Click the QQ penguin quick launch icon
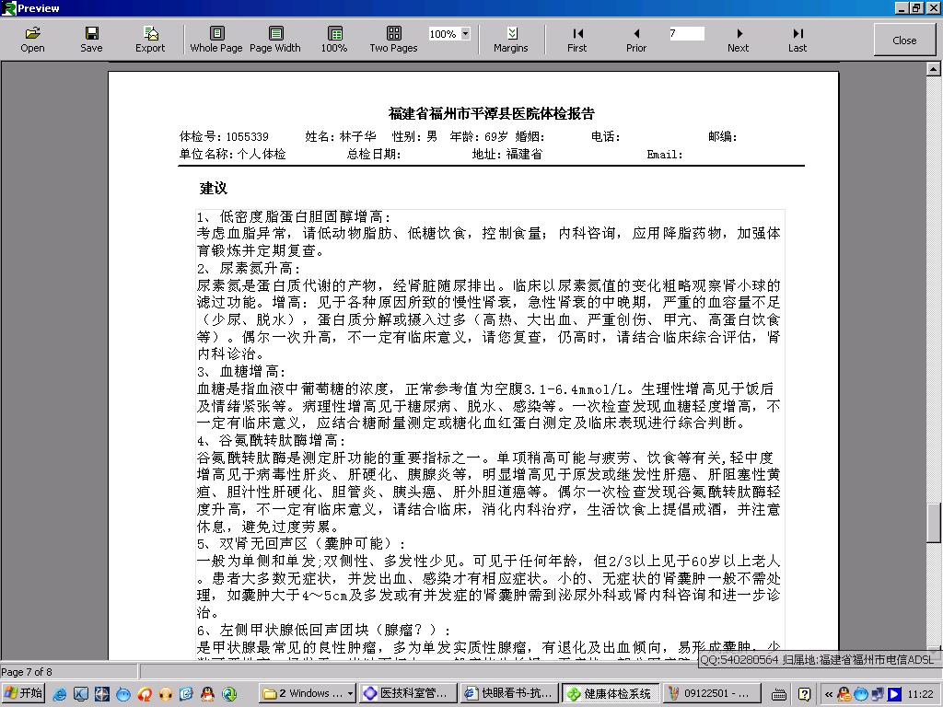 207,694
